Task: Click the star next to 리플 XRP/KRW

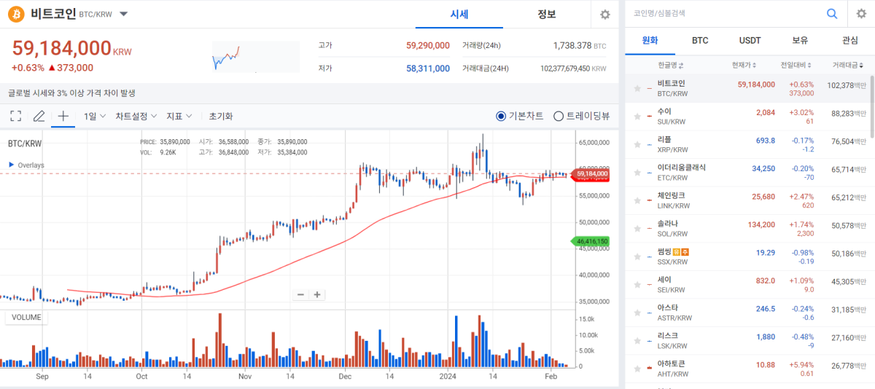Action: 637,144
